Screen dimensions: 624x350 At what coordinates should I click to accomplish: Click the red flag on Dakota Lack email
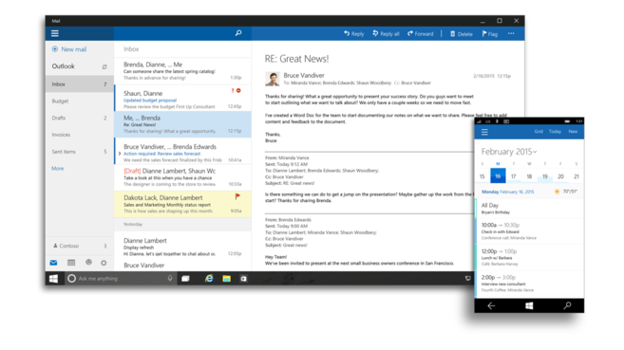pyautogui.click(x=237, y=196)
